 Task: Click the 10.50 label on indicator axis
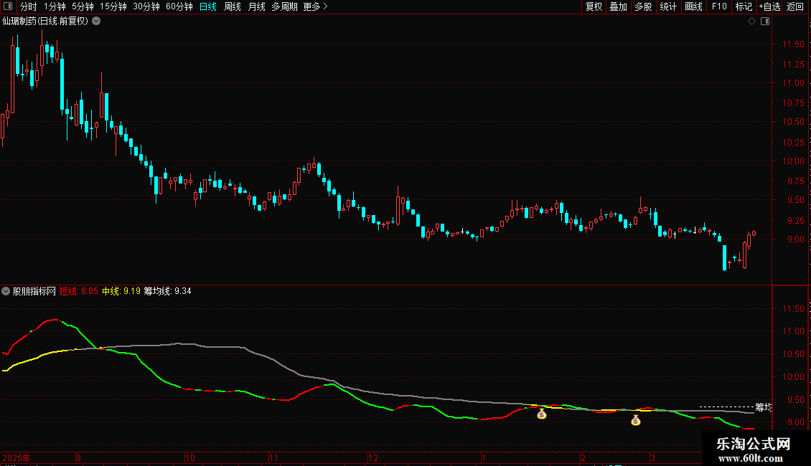[x=793, y=354]
